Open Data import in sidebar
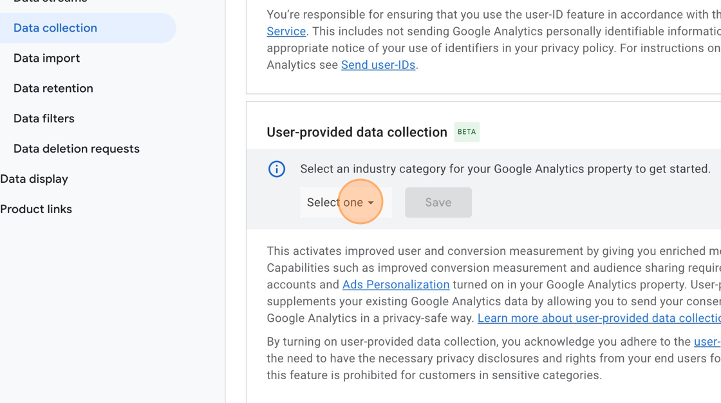This screenshot has height=403, width=721. tap(46, 59)
